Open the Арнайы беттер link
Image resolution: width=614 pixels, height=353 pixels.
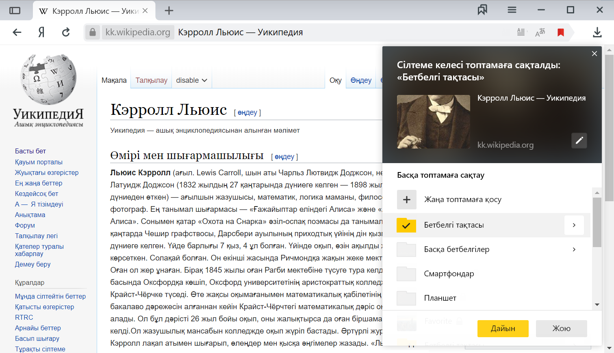coord(38,328)
